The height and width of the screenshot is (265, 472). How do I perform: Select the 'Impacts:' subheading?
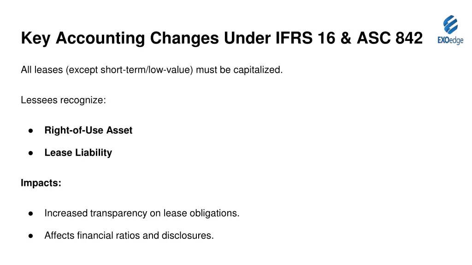pos(41,183)
